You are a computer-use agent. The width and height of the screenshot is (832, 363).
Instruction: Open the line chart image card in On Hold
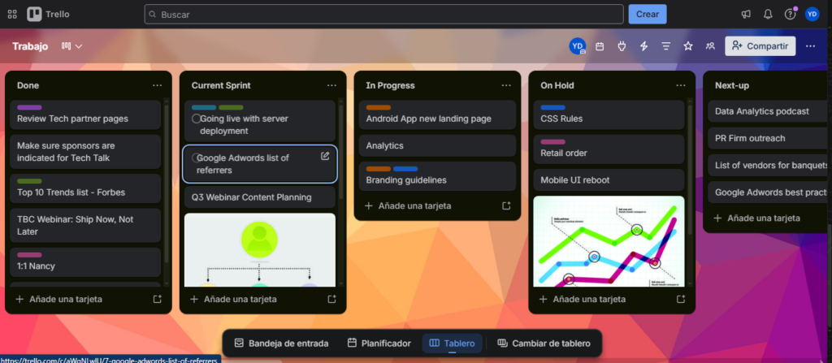click(x=609, y=241)
